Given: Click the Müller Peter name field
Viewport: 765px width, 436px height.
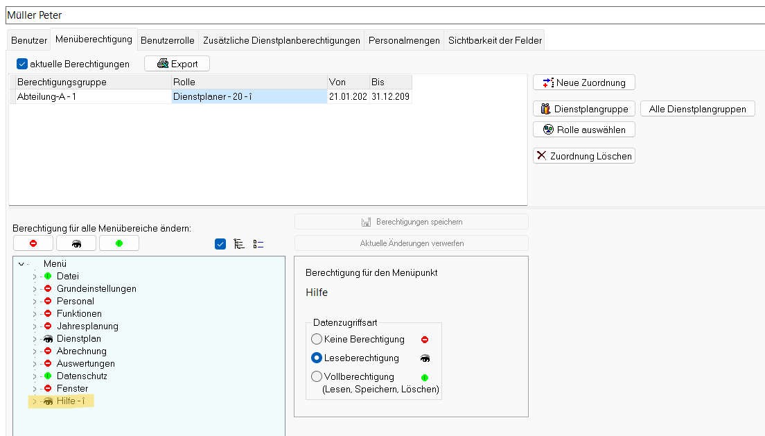Looking at the screenshot, I should tap(382, 15).
